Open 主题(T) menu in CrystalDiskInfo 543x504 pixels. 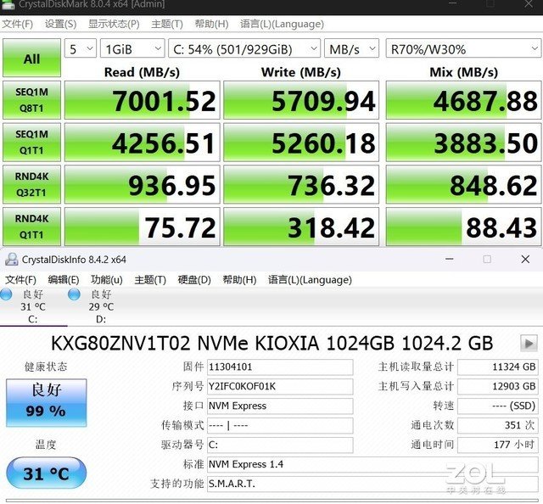coord(150,279)
